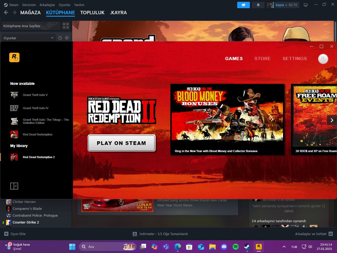This screenshot has width=337, height=253.
Task: Open File Explorer from the taskbar
Action: (x=212, y=247)
